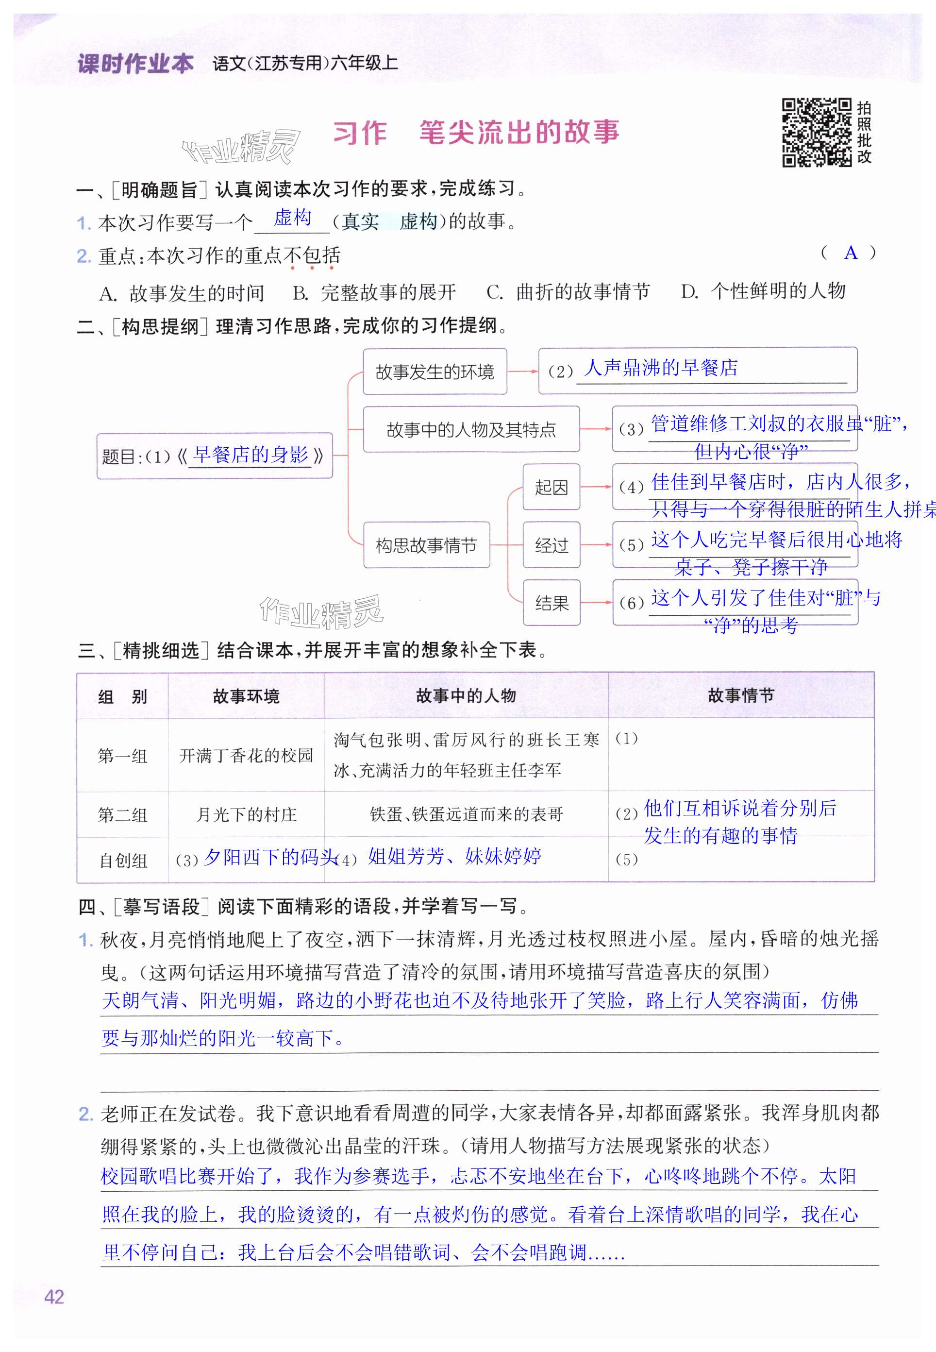Click the cell 月光下的村庄
936x1352 pixels.
click(x=246, y=814)
